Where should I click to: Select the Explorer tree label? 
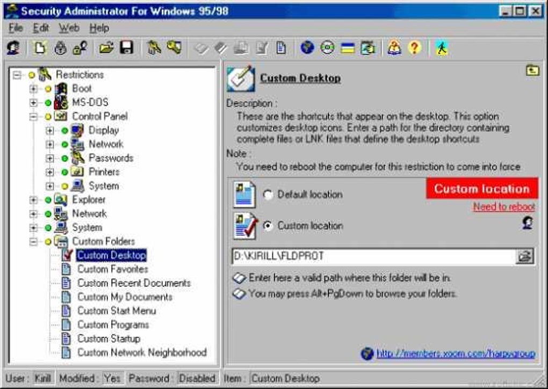point(89,199)
